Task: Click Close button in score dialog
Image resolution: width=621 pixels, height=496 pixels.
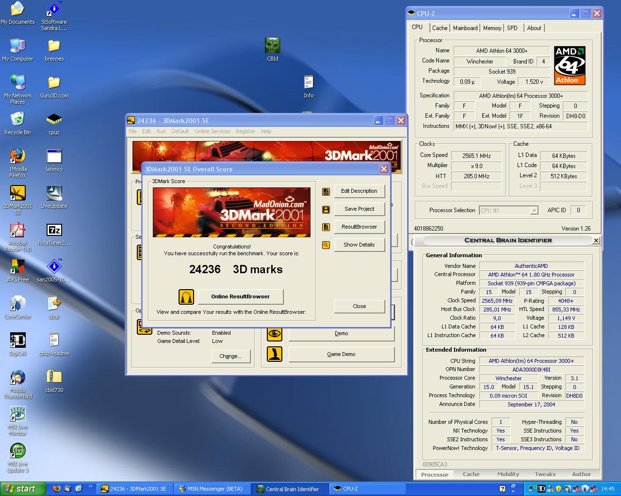Action: coord(360,306)
